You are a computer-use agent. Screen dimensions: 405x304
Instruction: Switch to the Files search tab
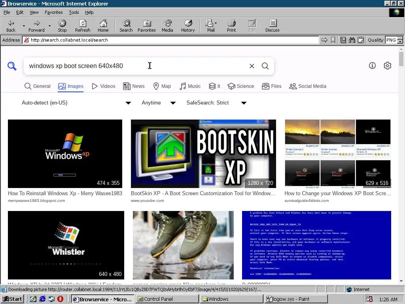[x=271, y=86]
